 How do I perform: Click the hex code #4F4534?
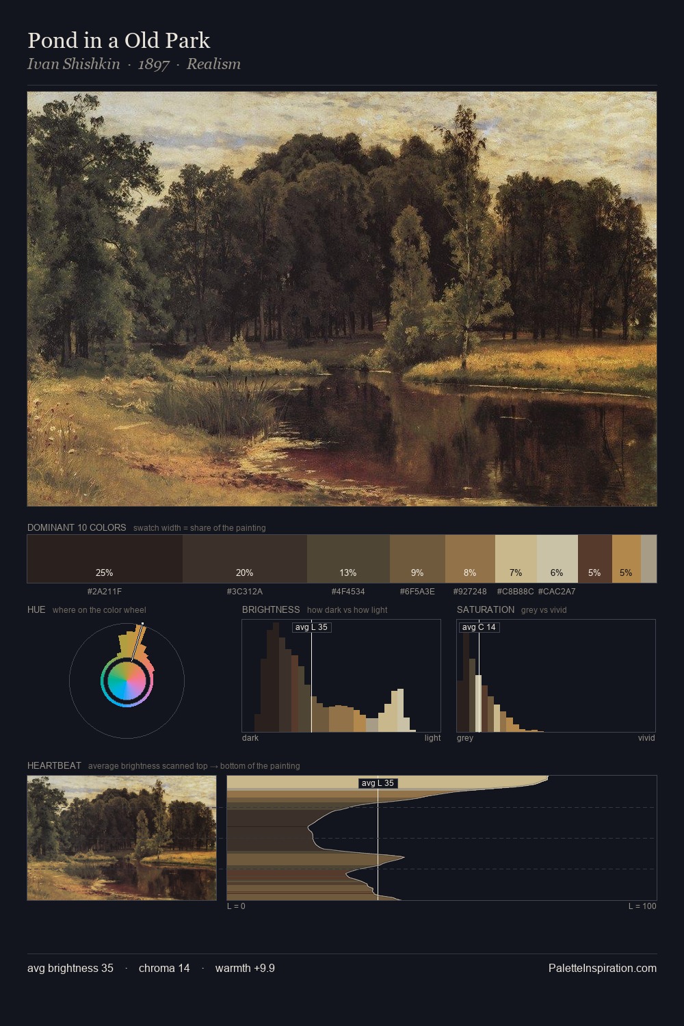(x=348, y=592)
